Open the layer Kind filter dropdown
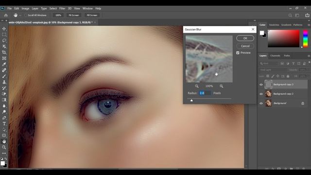Screen dimensions: 311x175 (x=269, y=64)
